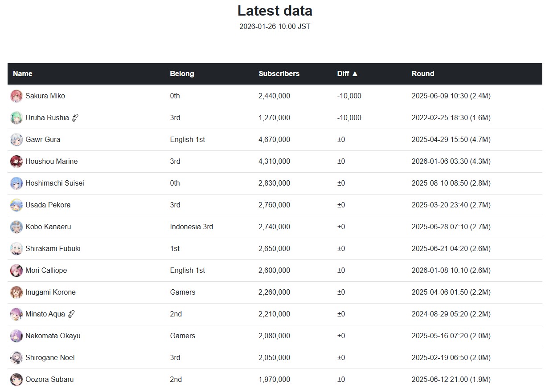Open the Sakura Miko name link

(x=45, y=96)
